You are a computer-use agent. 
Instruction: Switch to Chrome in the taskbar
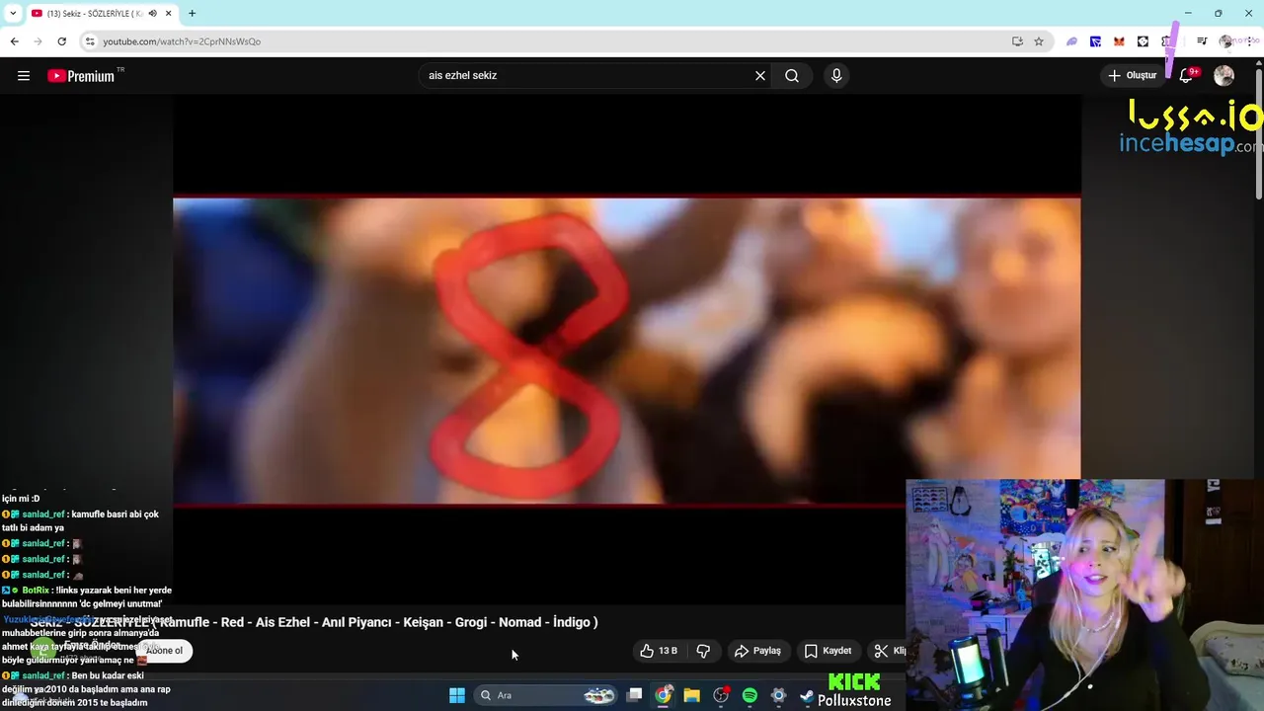(664, 695)
